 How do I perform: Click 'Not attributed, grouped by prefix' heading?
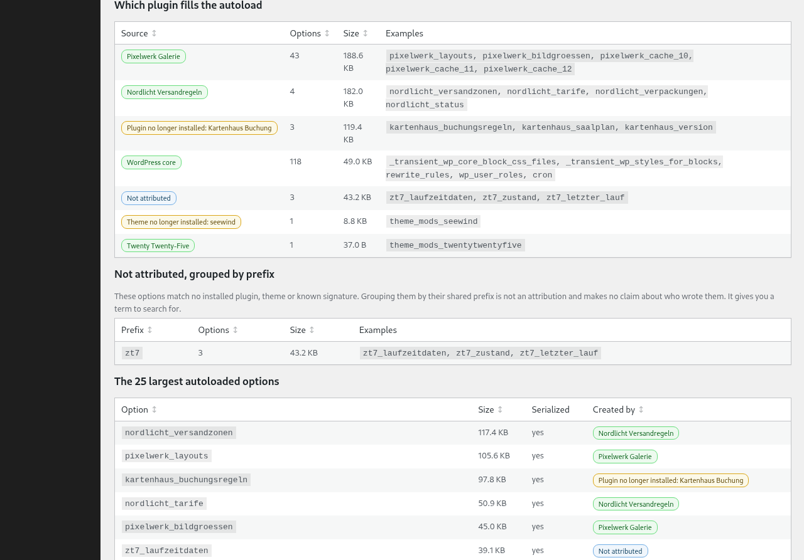[194, 274]
